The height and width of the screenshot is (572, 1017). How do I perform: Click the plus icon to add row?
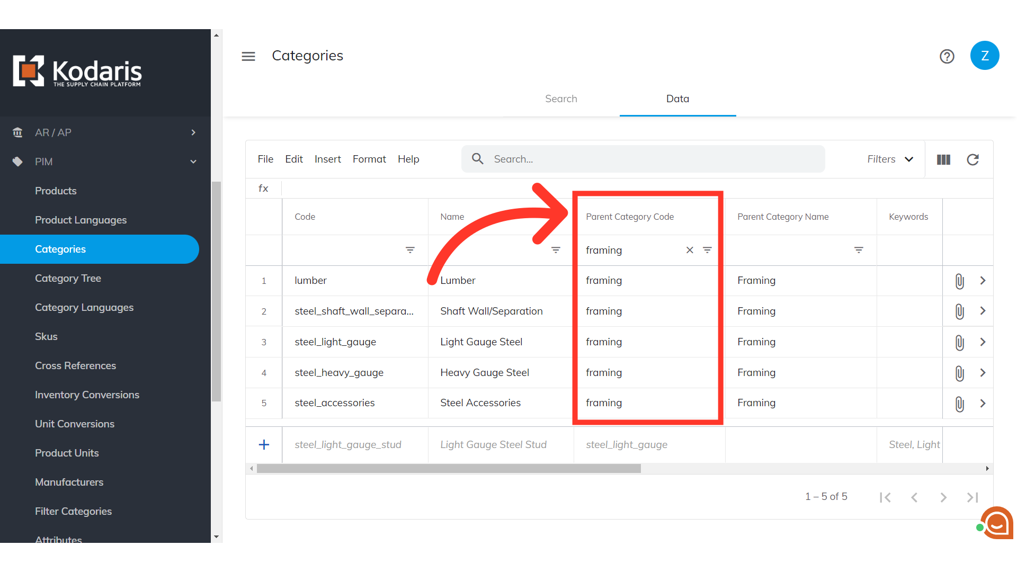pos(264,445)
